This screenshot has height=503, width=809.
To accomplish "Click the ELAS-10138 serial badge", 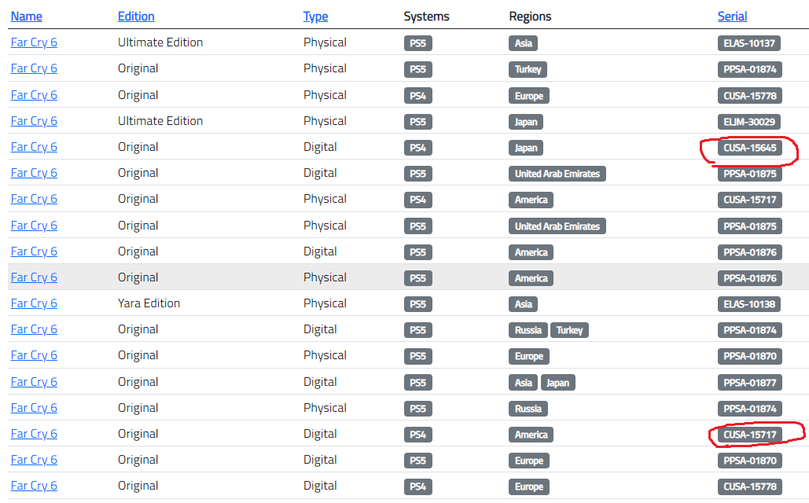I will point(748,304).
